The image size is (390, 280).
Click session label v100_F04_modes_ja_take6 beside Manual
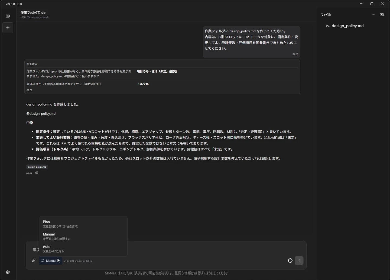tap(78, 261)
